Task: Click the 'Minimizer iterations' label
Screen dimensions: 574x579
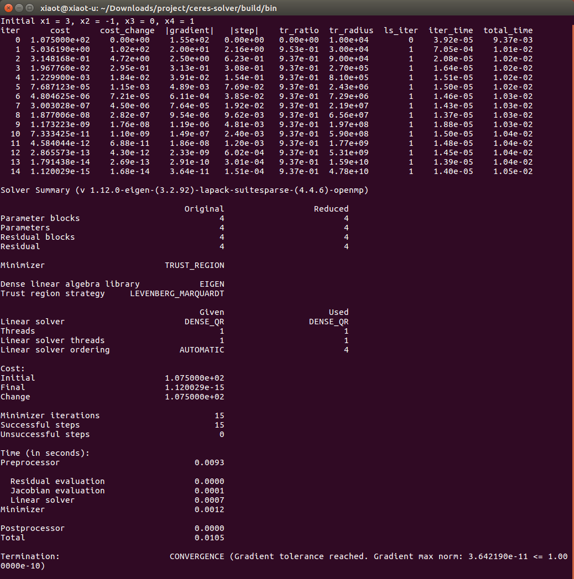Action: coord(50,415)
